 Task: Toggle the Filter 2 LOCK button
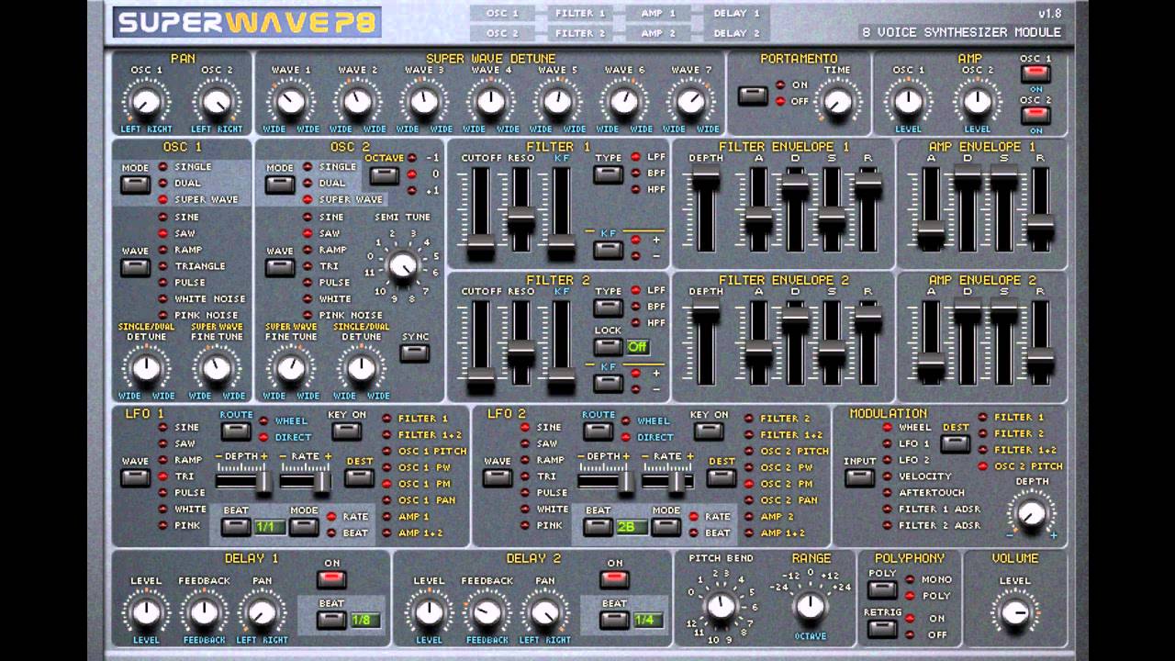(x=608, y=347)
